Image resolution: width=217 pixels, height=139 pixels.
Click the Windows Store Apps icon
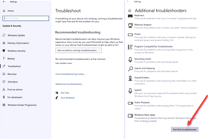click(130, 116)
